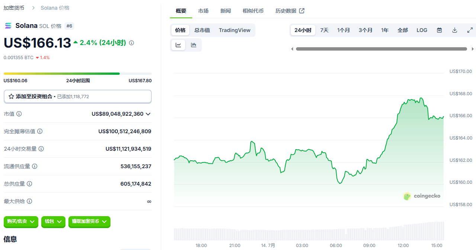
Task: Click the 添加至投资组合 button
Action: (78, 96)
